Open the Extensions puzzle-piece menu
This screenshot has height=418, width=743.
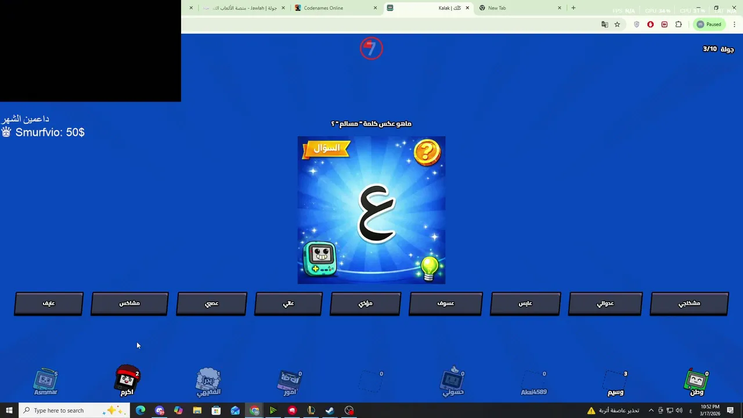(679, 24)
